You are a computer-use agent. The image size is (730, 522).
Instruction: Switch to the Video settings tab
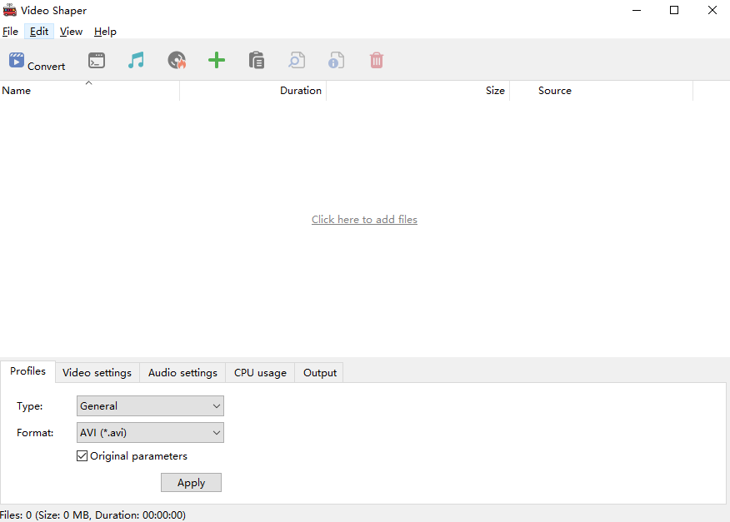pyautogui.click(x=97, y=373)
